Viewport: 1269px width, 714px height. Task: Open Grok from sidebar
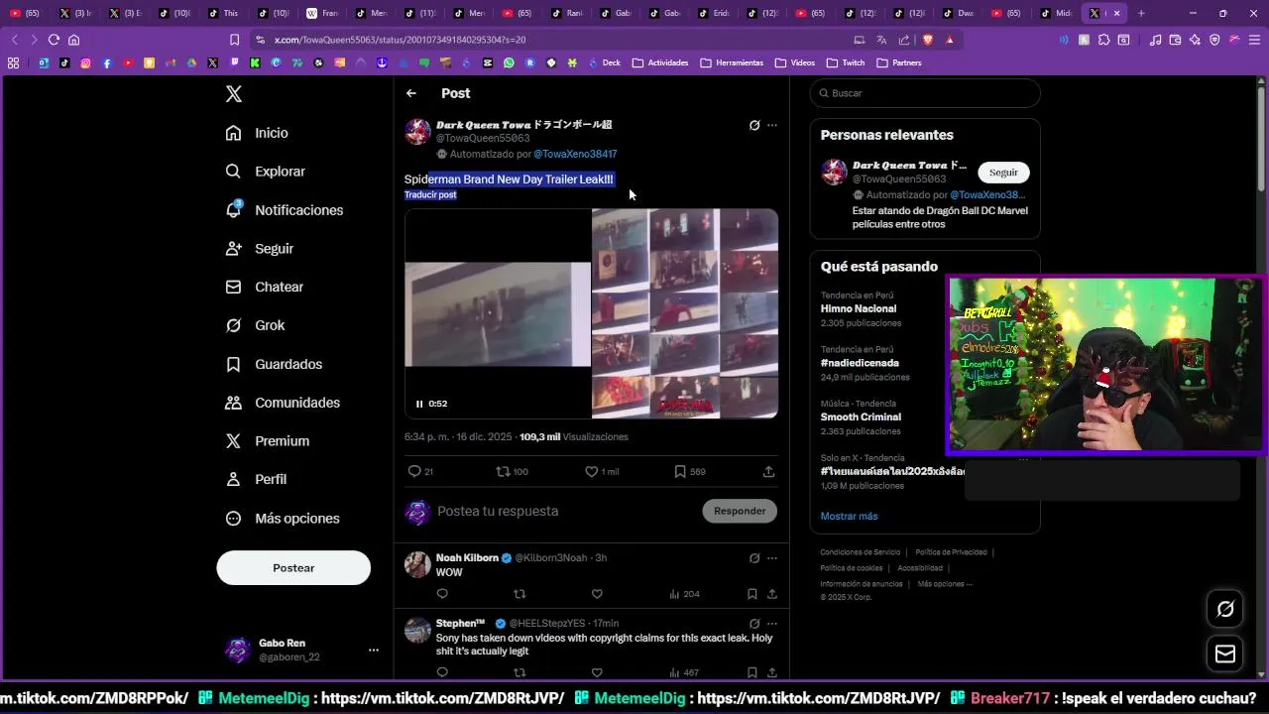256,325
